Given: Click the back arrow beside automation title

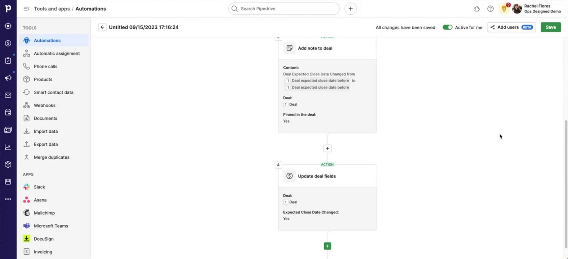Looking at the screenshot, I should pos(102,27).
